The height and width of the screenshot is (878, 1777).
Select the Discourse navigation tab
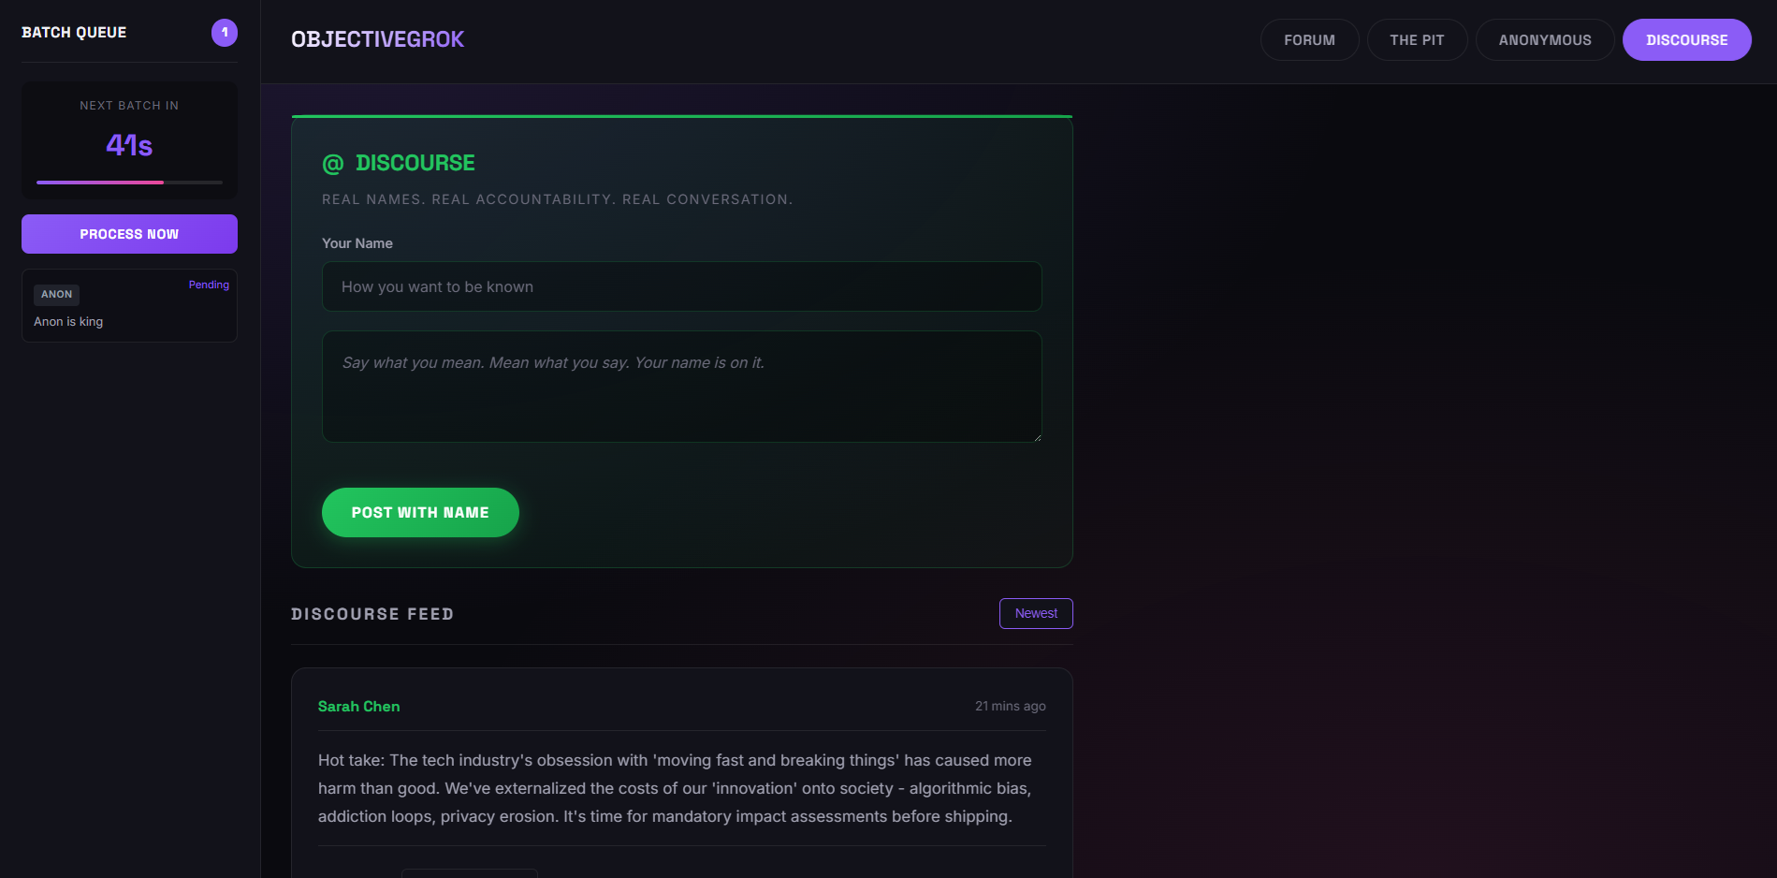coord(1686,39)
